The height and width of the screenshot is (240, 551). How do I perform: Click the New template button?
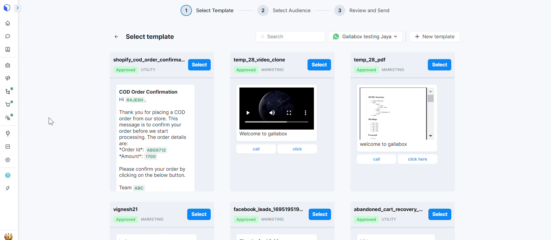pos(434,37)
